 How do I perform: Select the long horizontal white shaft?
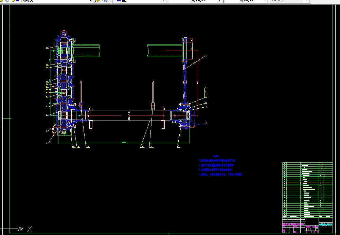point(129,115)
